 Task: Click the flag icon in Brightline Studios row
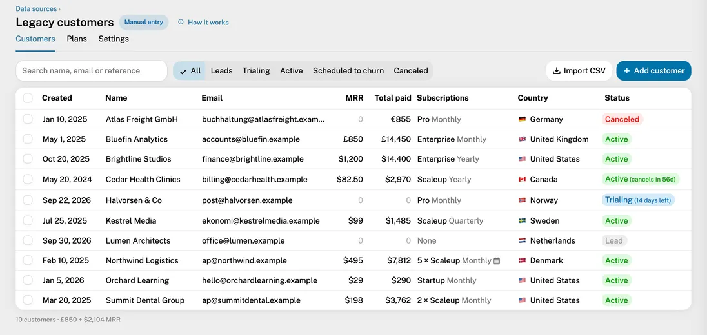click(522, 159)
